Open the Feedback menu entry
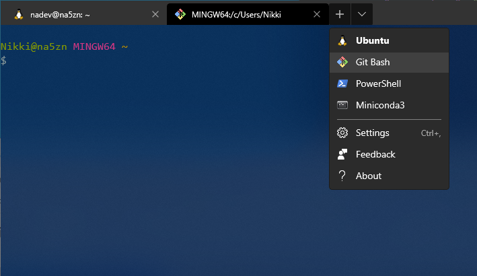This screenshot has height=276, width=477. tap(389, 155)
